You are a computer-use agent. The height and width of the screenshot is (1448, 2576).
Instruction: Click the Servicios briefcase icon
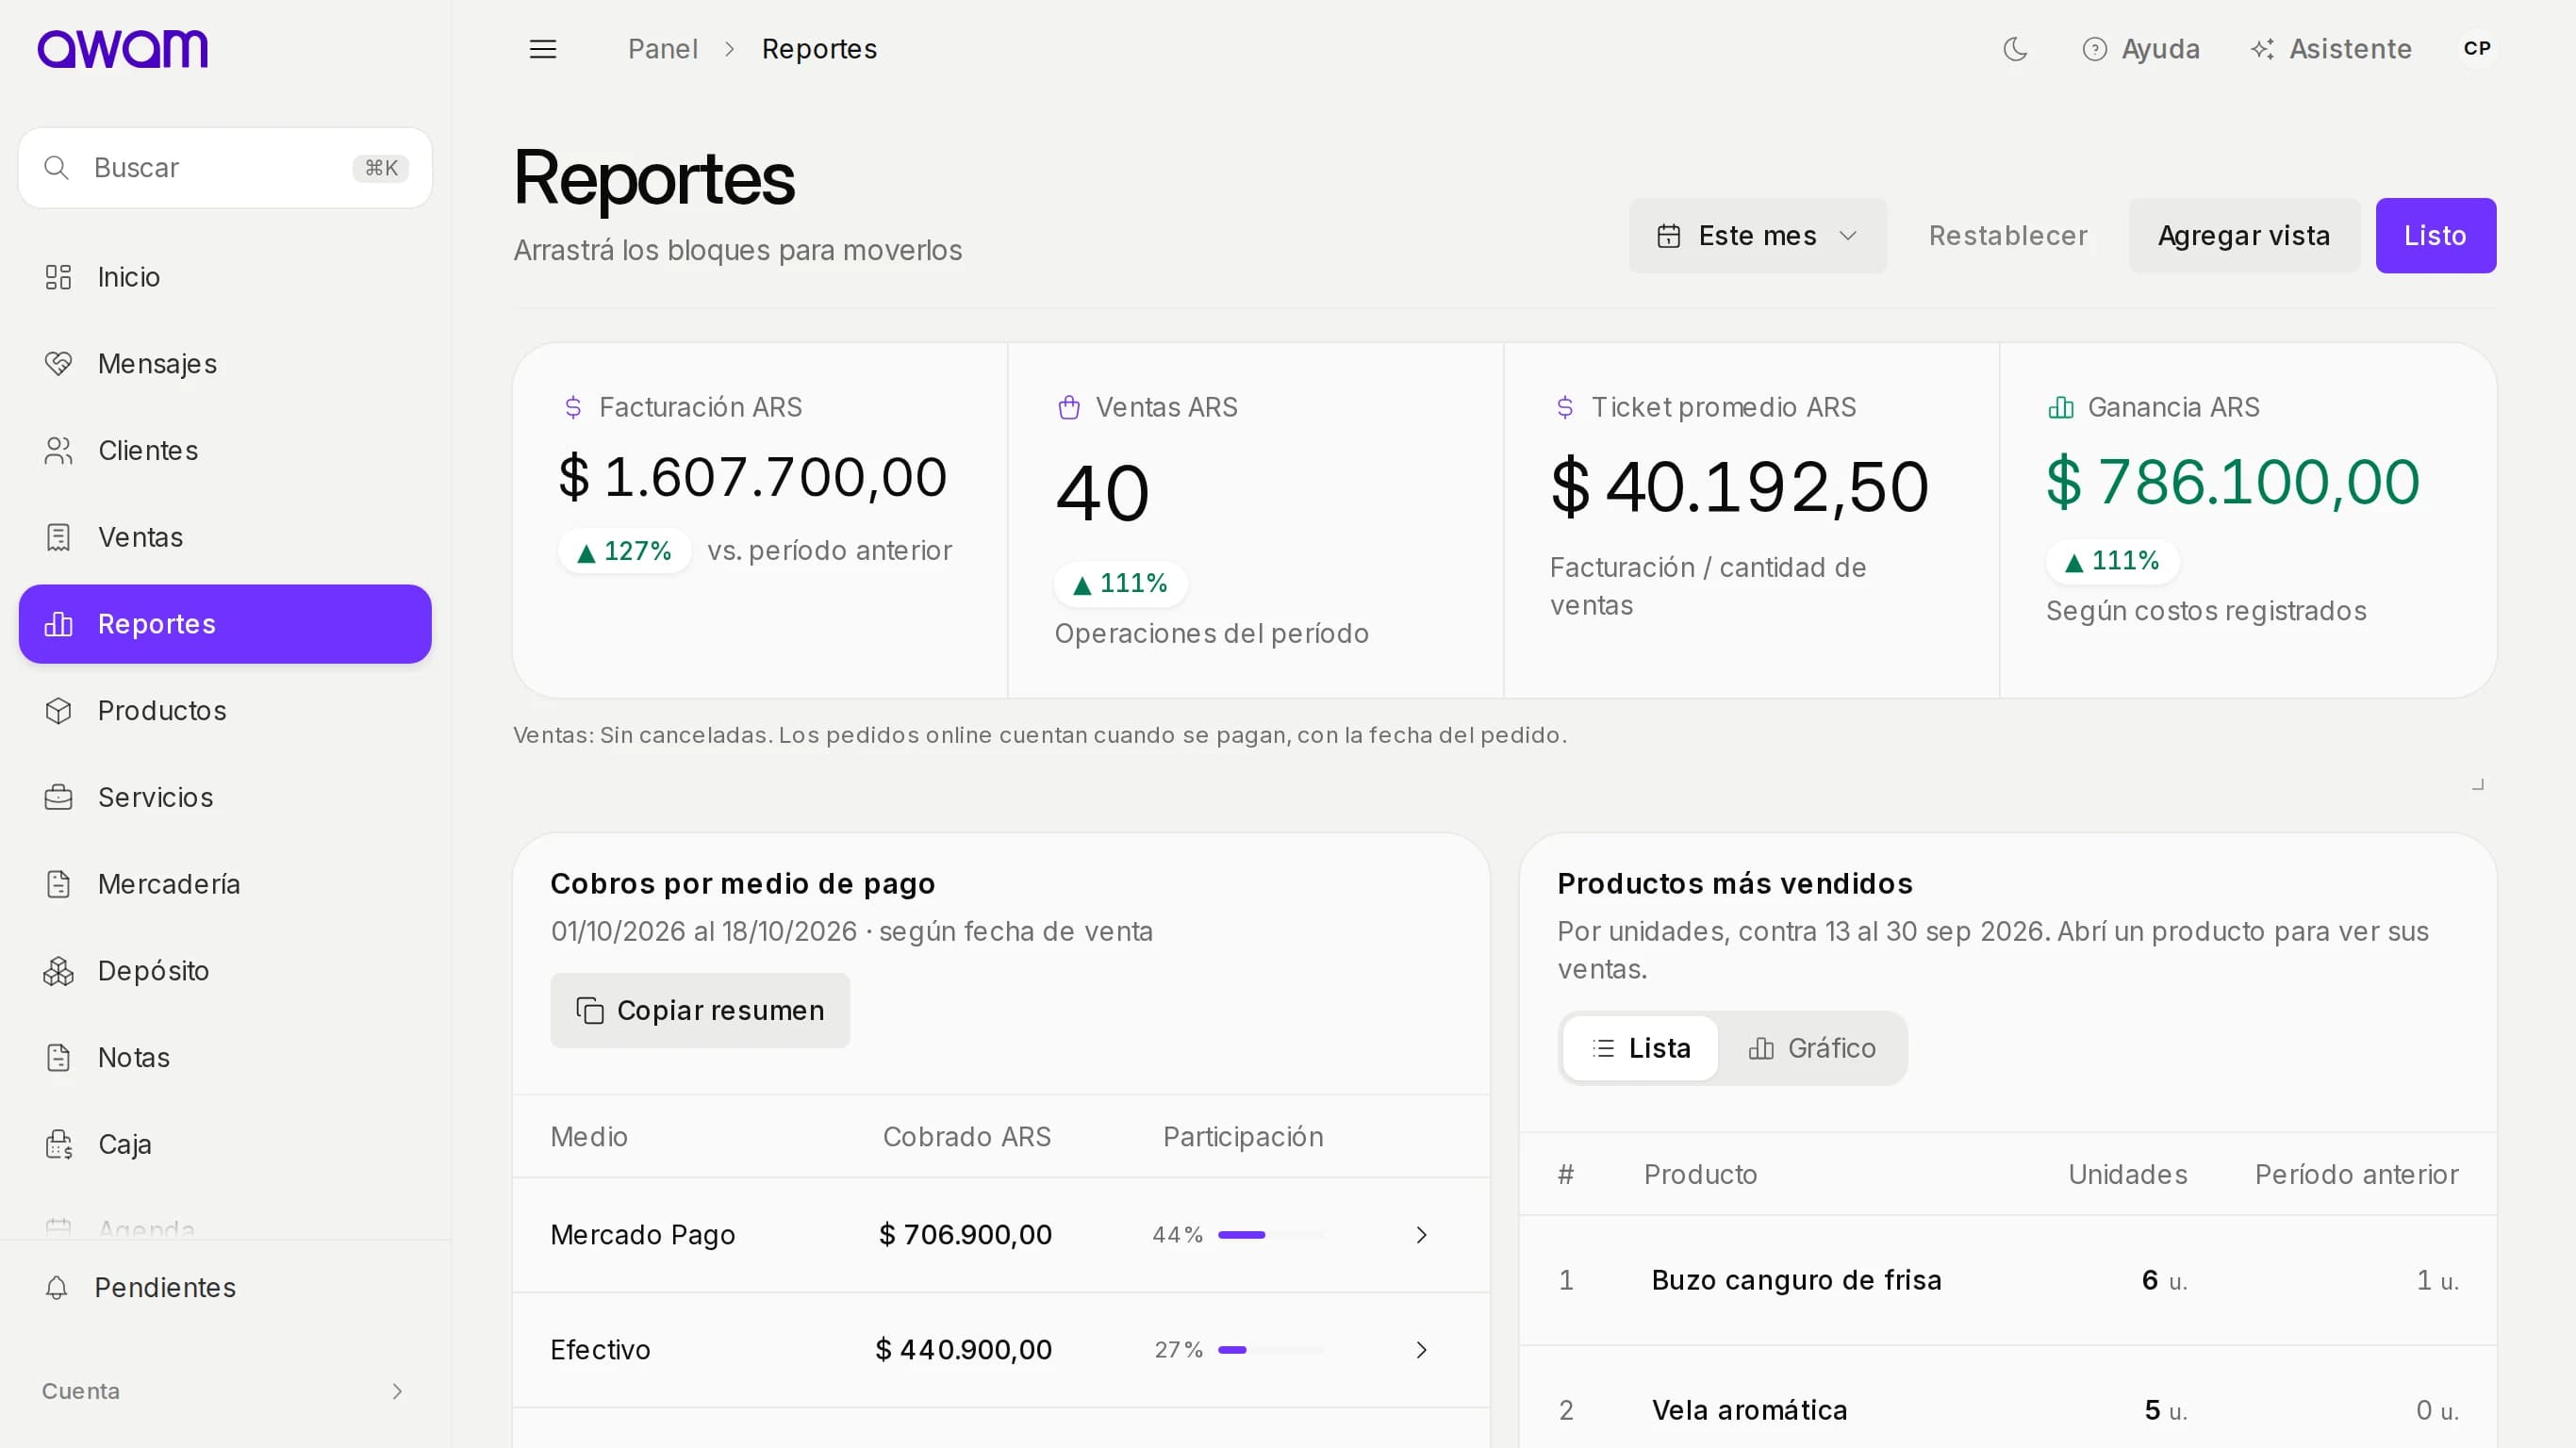tap(59, 797)
